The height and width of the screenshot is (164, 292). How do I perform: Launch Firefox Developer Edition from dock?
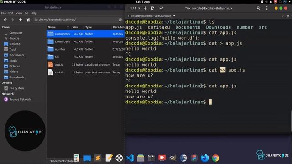point(205,158)
